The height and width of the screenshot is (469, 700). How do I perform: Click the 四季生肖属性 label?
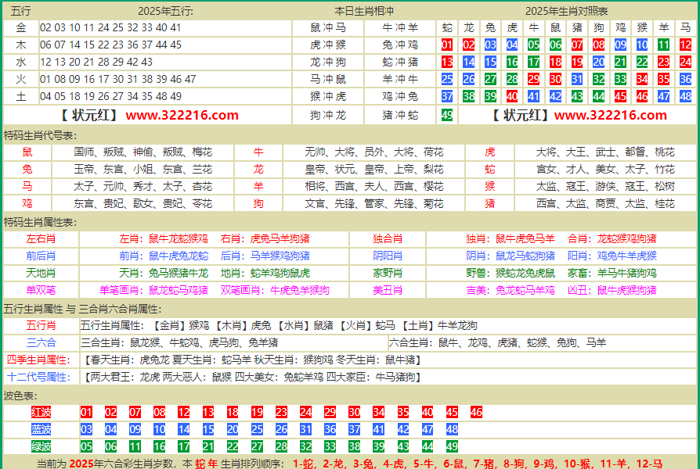41,360
